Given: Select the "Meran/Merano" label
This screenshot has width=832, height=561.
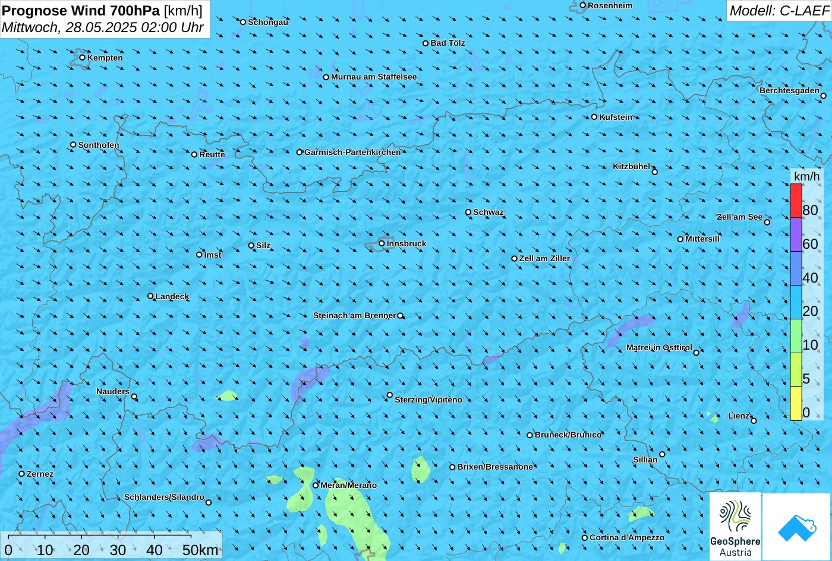Looking at the screenshot, I should click(x=349, y=485).
